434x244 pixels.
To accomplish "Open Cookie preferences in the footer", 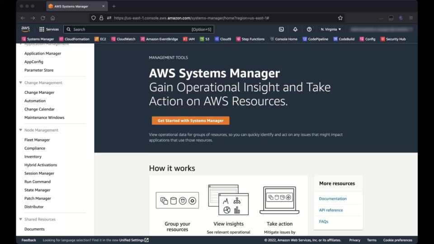I will (x=398, y=240).
